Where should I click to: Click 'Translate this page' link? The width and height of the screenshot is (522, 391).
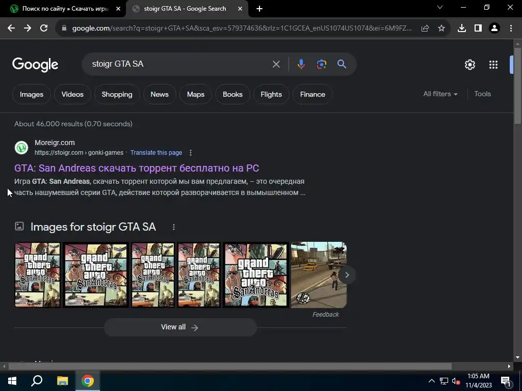point(156,153)
